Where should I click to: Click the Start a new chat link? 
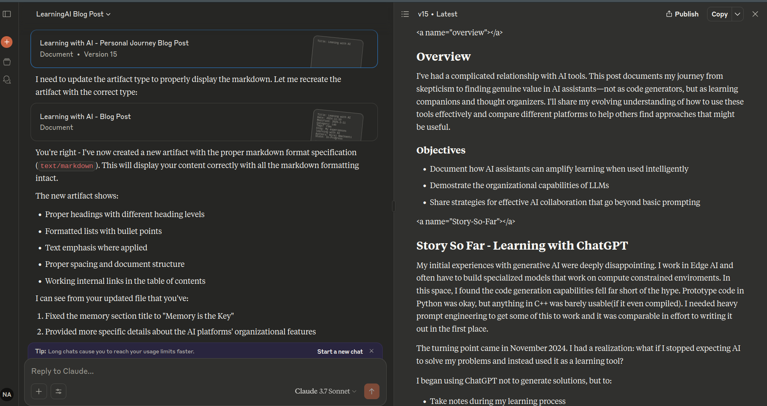click(340, 351)
